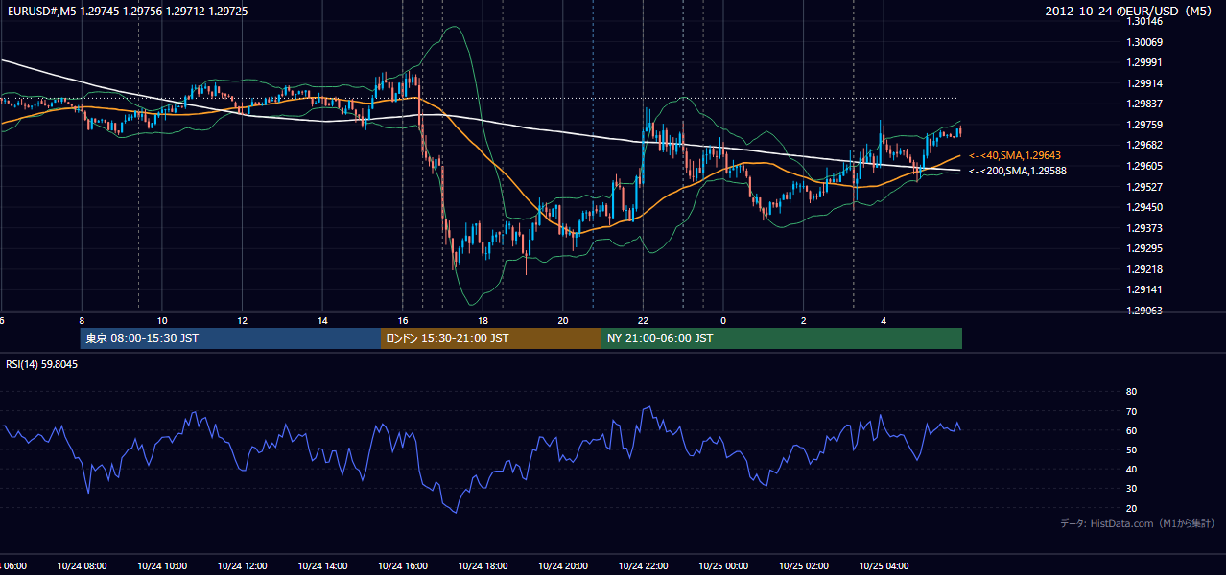Click price axis value 1.29991

coord(1145,62)
